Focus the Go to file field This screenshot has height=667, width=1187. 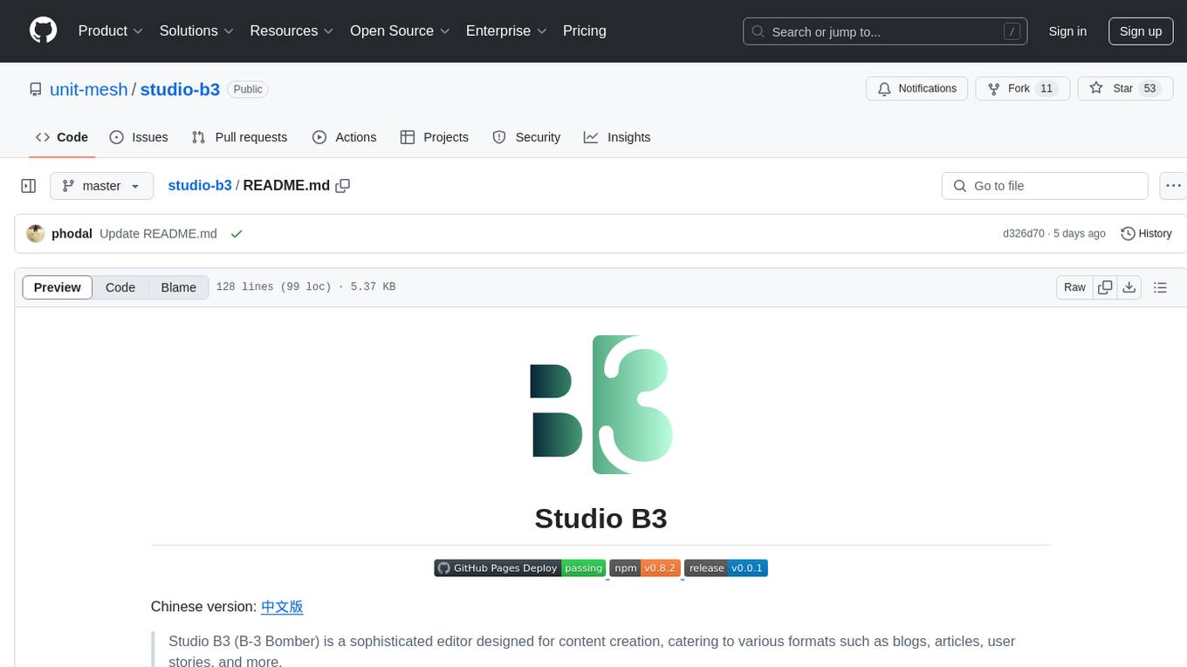(1045, 186)
